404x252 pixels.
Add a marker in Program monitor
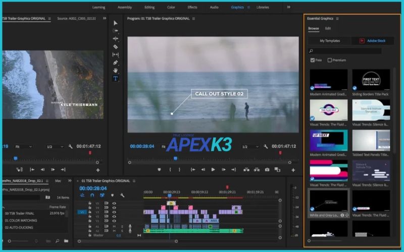pyautogui.click(x=159, y=170)
